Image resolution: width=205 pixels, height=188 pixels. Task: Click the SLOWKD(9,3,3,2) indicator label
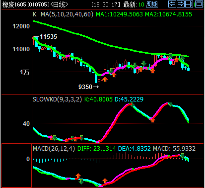click(57, 99)
